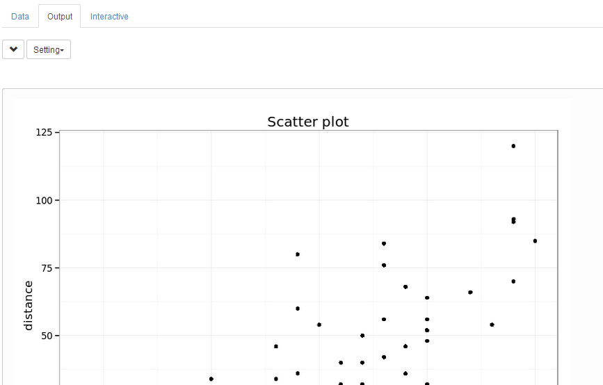Switch to the Data tab

pyautogui.click(x=20, y=16)
